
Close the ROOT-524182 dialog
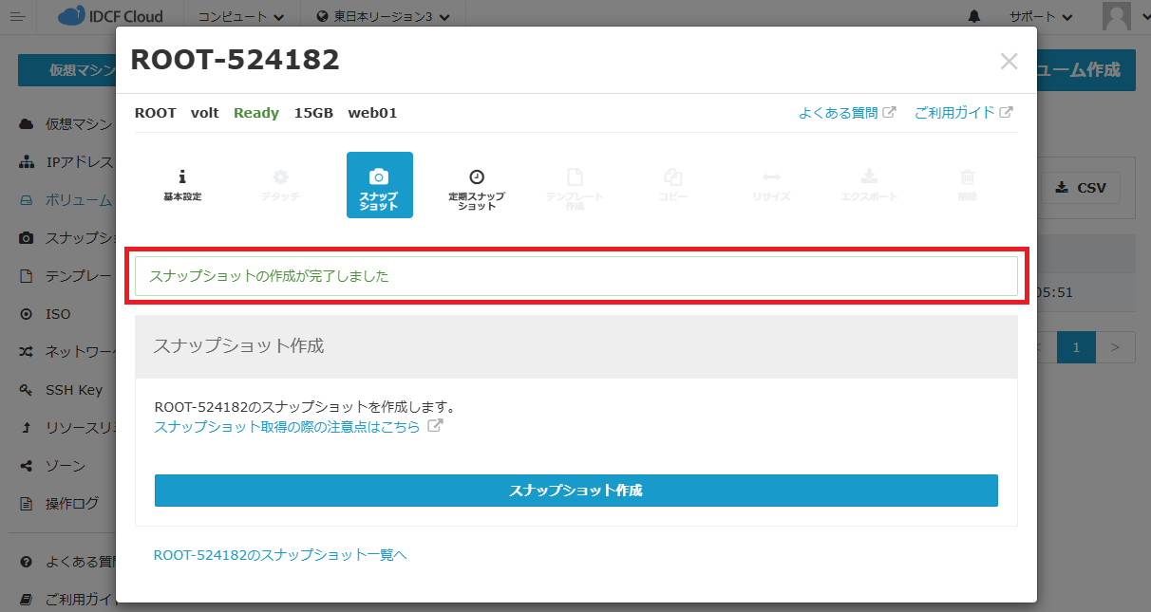[x=1009, y=62]
